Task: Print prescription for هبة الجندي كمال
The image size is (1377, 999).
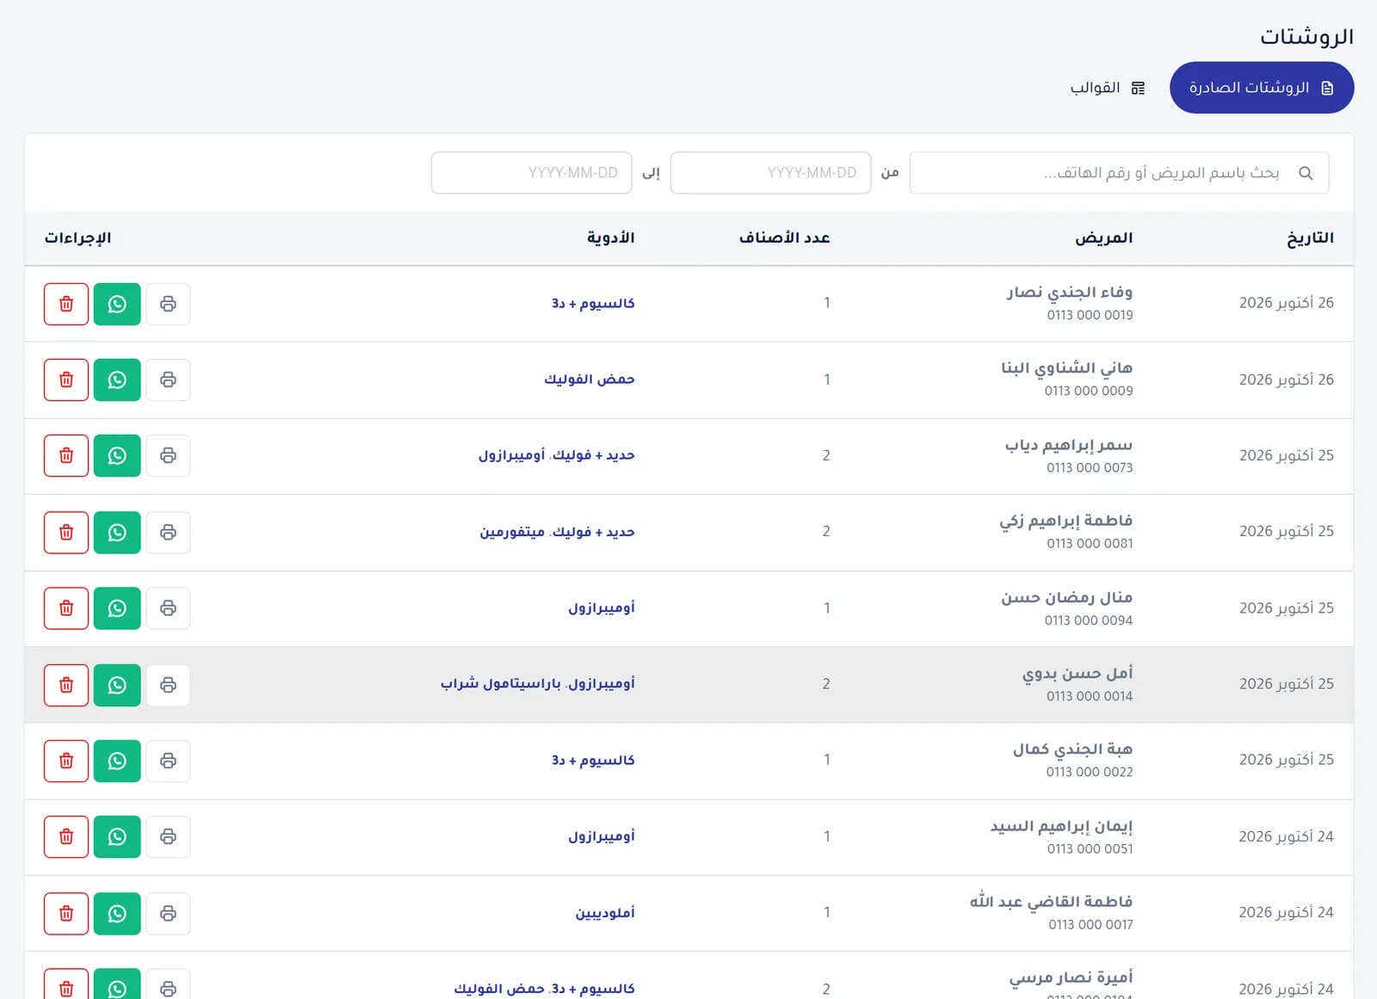Action: pyautogui.click(x=168, y=761)
